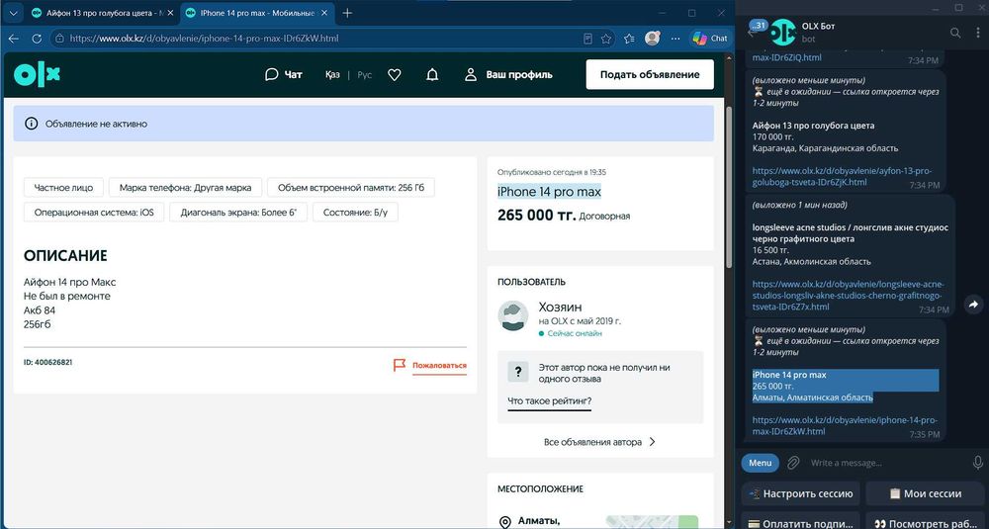
Task: Click Диагональ экрана: Более 6" tag
Action: (238, 213)
